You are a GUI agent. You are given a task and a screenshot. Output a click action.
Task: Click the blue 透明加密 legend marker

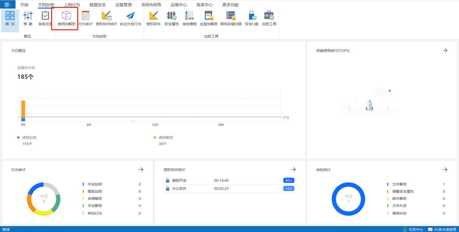pyautogui.click(x=18, y=137)
